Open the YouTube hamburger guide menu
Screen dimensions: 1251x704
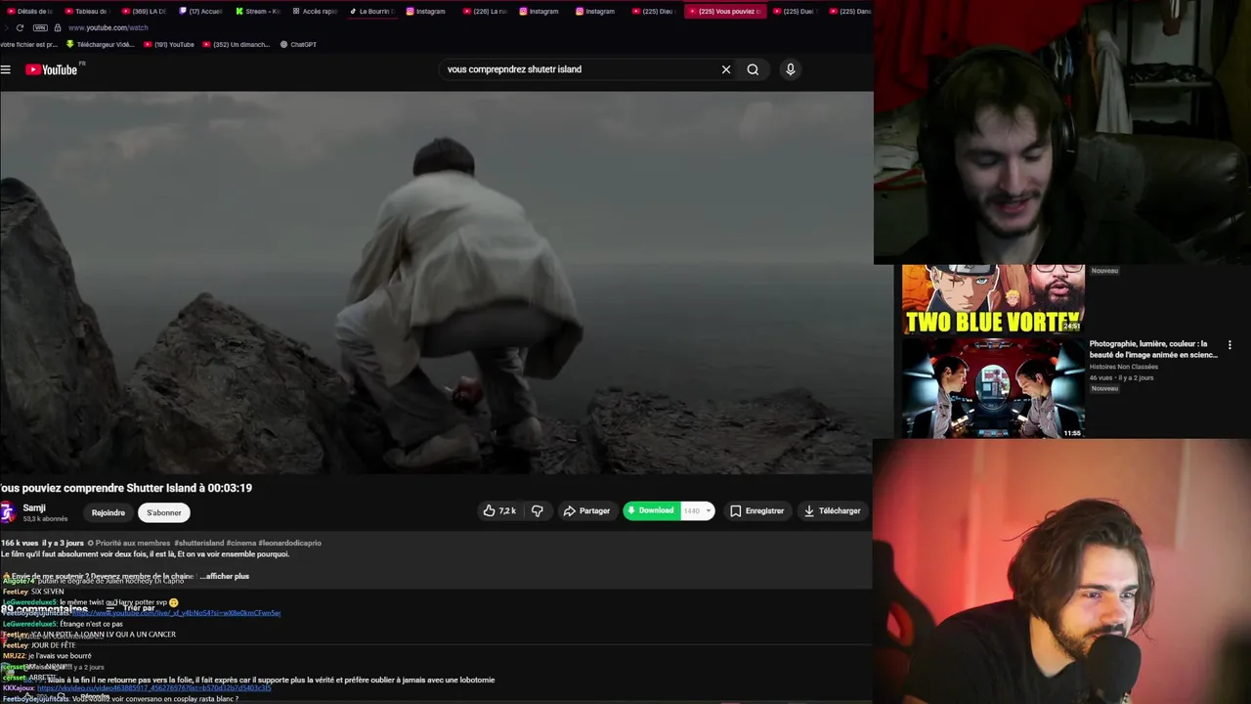point(6,69)
